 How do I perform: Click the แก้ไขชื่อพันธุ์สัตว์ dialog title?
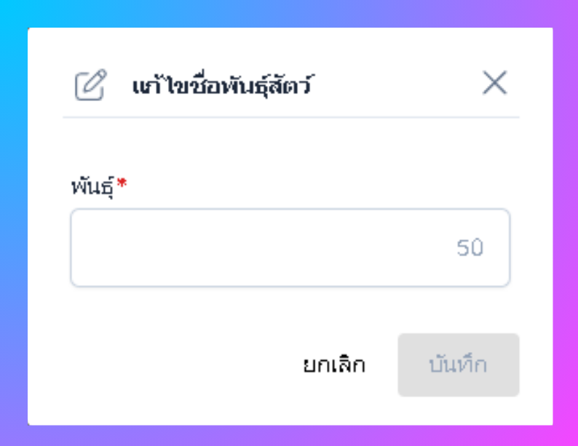pyautogui.click(x=222, y=86)
